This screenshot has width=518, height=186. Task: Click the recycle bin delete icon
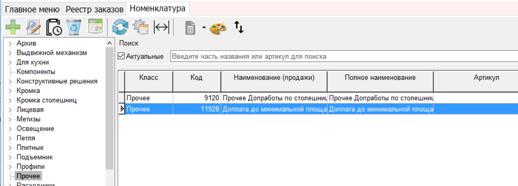[74, 28]
